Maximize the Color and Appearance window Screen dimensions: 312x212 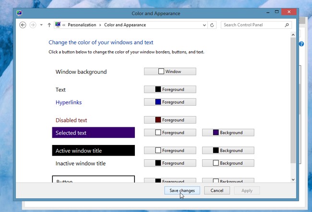[x=277, y=12]
